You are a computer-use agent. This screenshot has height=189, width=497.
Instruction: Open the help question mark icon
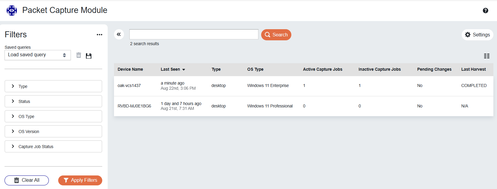[485, 11]
